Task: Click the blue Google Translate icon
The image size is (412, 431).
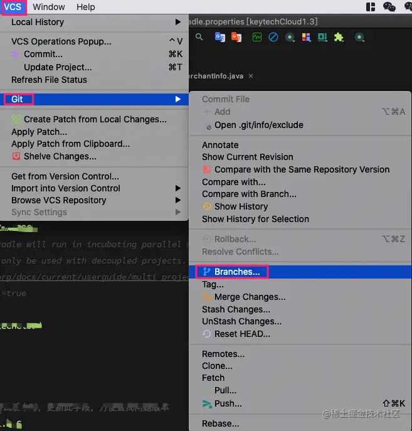Action: pos(219,37)
